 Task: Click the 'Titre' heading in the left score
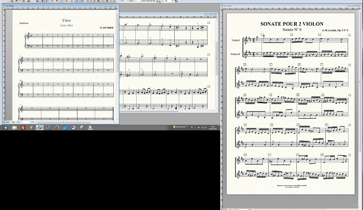pyautogui.click(x=66, y=20)
